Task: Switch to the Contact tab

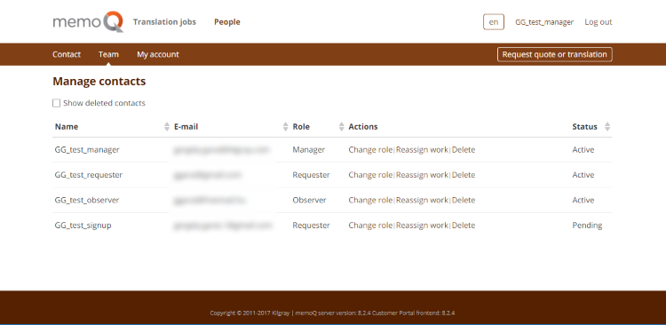Action: (67, 54)
